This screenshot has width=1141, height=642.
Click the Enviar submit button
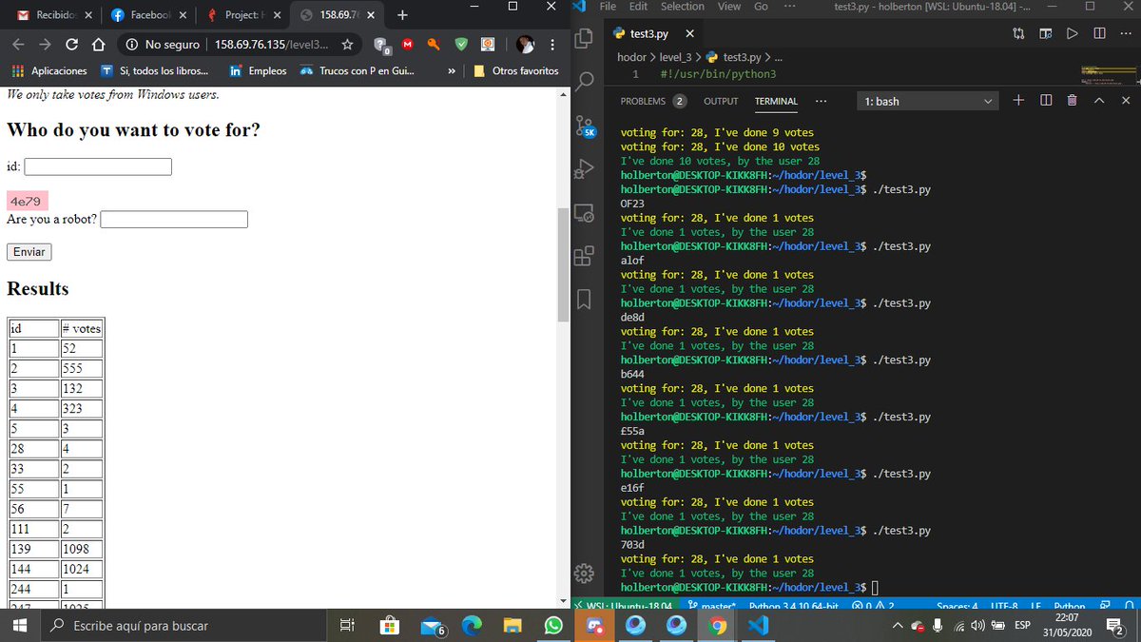(x=29, y=252)
